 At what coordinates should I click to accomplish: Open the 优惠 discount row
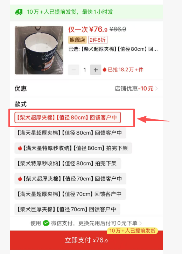(x=86, y=88)
